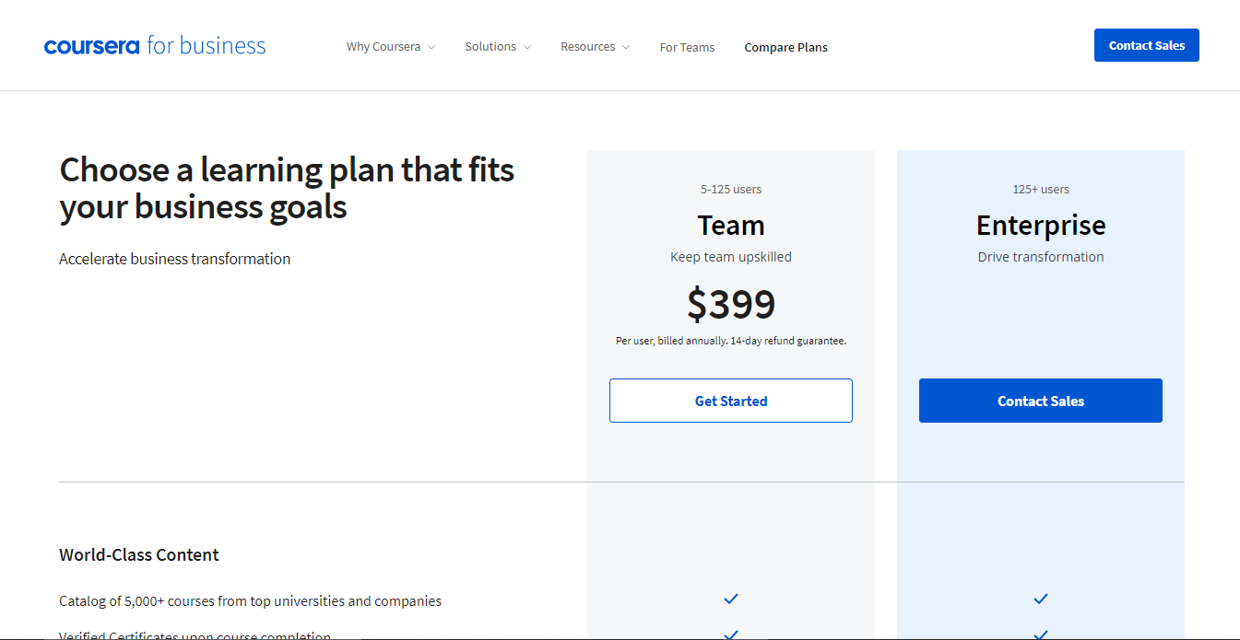Click the chevron arrow beside Solutions

527,47
